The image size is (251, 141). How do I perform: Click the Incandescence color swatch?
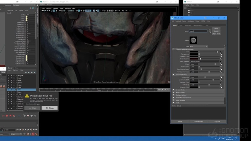pyautogui.click(x=194, y=59)
